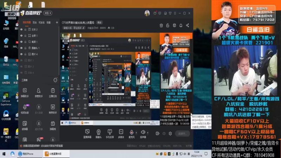Toggle the lock on 文本 2 layer
The height and width of the screenshot is (158, 281).
25,29
